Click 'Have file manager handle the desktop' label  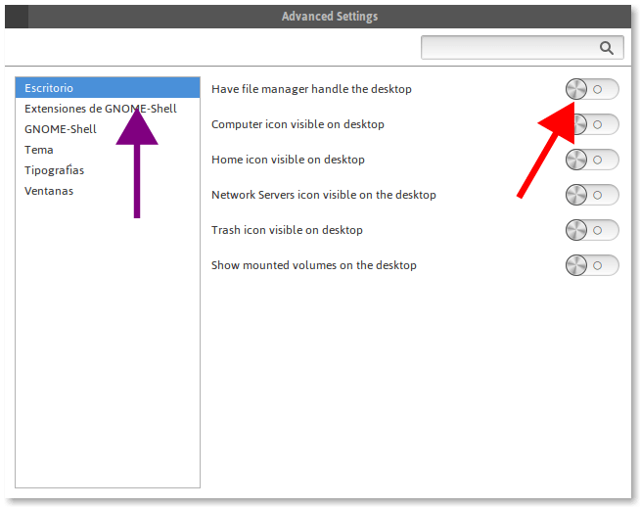pos(311,89)
